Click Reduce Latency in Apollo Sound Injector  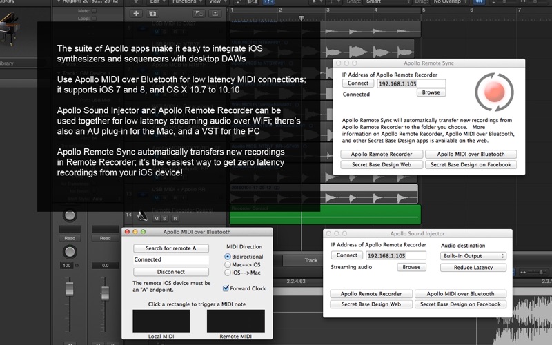[473, 268]
